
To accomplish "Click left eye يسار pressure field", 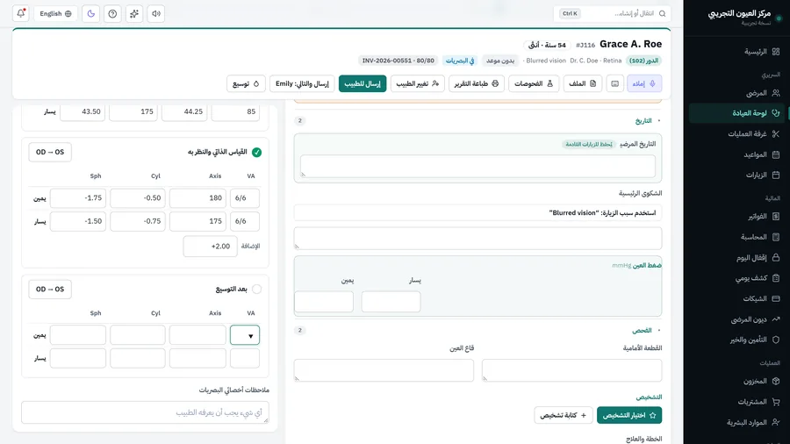I will pos(391,302).
